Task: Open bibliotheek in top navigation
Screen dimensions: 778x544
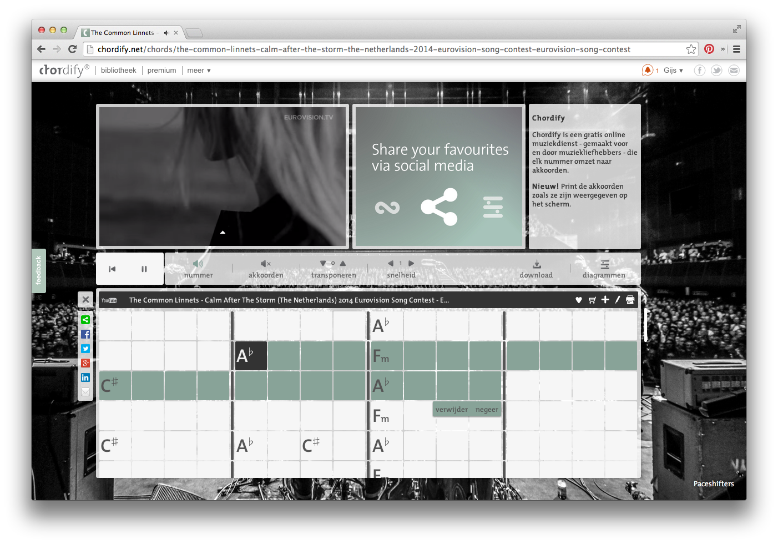Action: click(118, 70)
